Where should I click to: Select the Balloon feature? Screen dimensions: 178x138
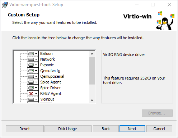point(46,53)
